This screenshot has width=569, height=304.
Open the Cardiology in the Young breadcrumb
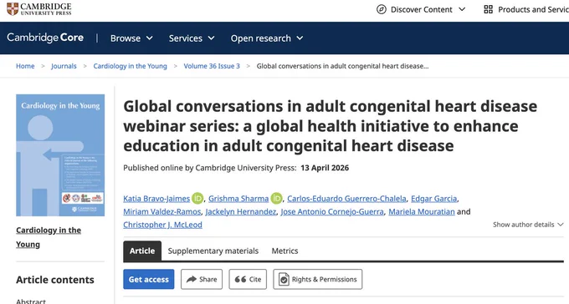(x=131, y=66)
